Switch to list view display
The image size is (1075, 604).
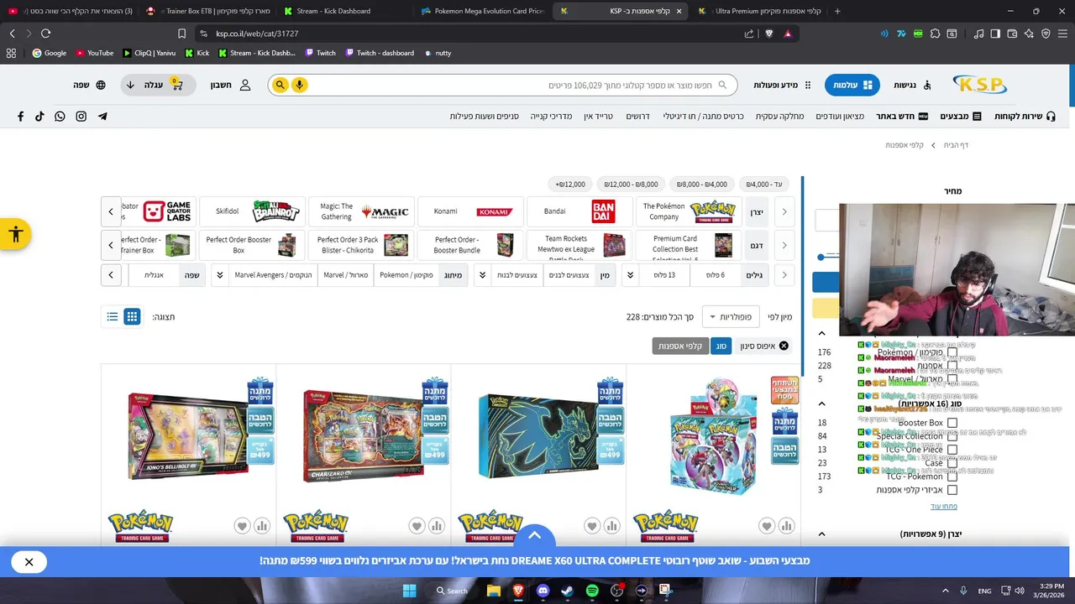click(x=112, y=316)
